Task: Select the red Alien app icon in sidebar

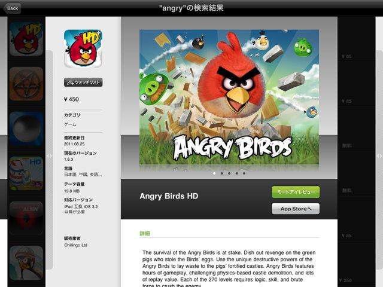Action: pos(26,218)
